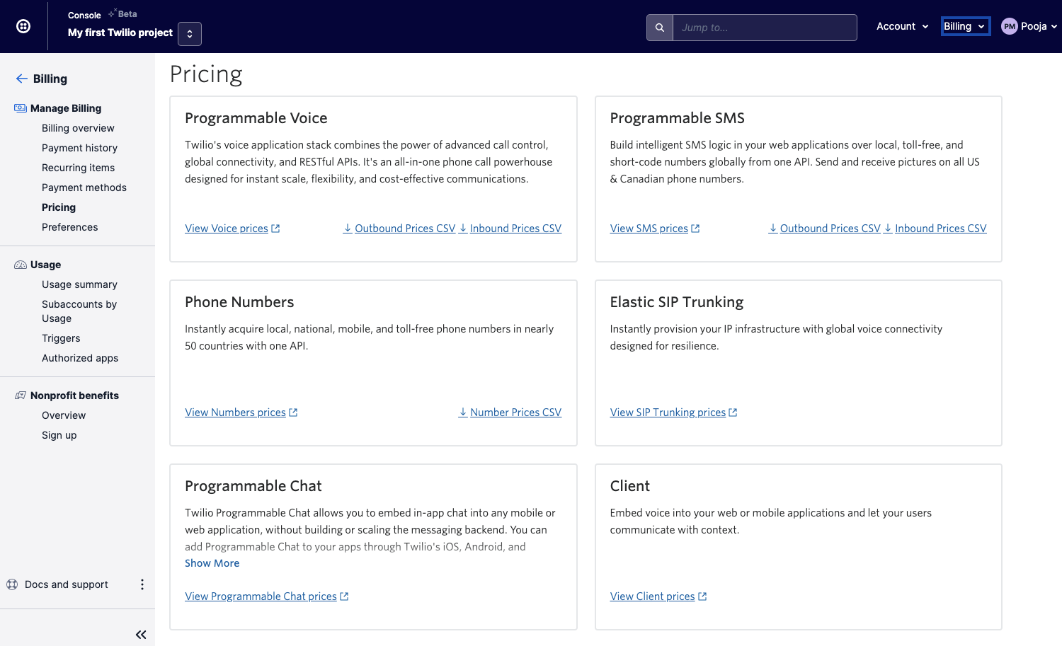Click the Manage Billing card icon

point(21,108)
